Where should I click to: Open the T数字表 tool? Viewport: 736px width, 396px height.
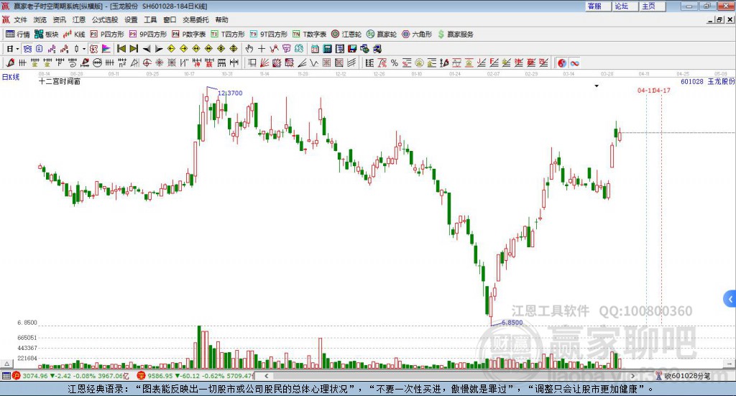(309, 34)
